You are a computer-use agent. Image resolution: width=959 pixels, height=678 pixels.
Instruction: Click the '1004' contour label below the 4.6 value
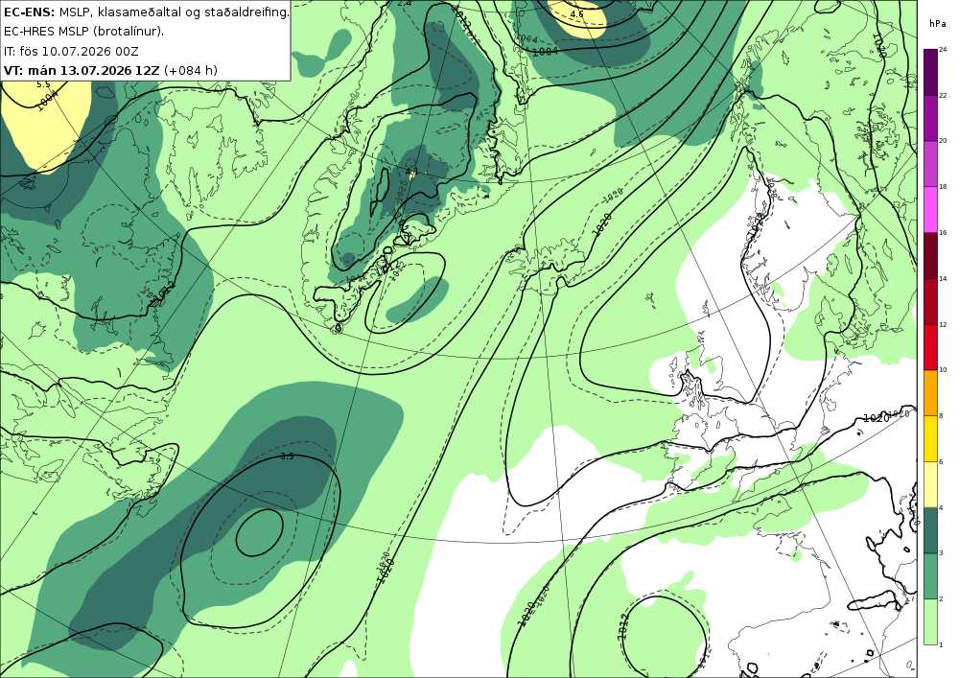point(545,52)
